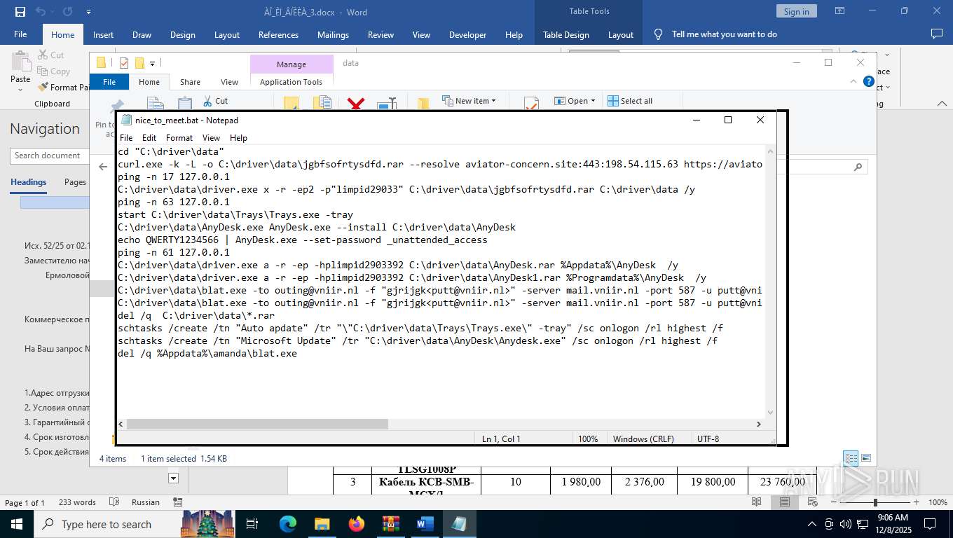Redo action in Word title bar
Screen dimensions: 953x538
pyautogui.click(x=67, y=12)
